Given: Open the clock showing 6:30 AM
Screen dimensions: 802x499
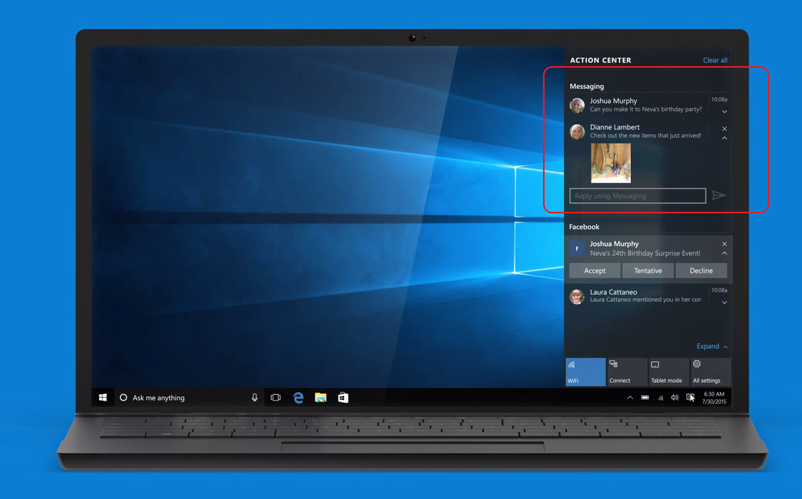Looking at the screenshot, I should [x=714, y=397].
